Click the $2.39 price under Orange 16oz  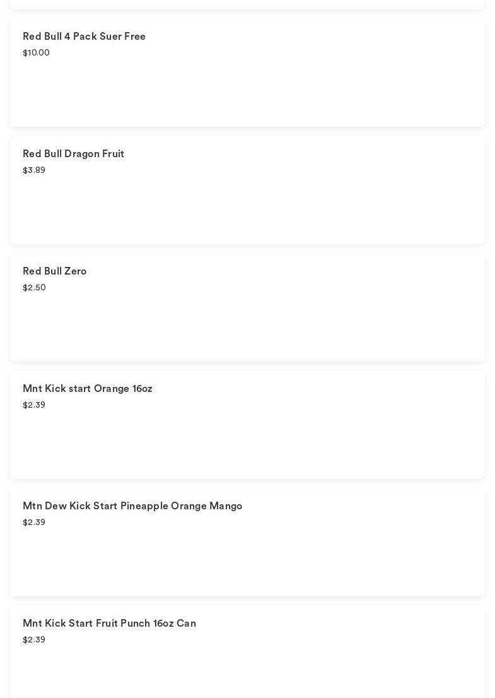(34, 405)
